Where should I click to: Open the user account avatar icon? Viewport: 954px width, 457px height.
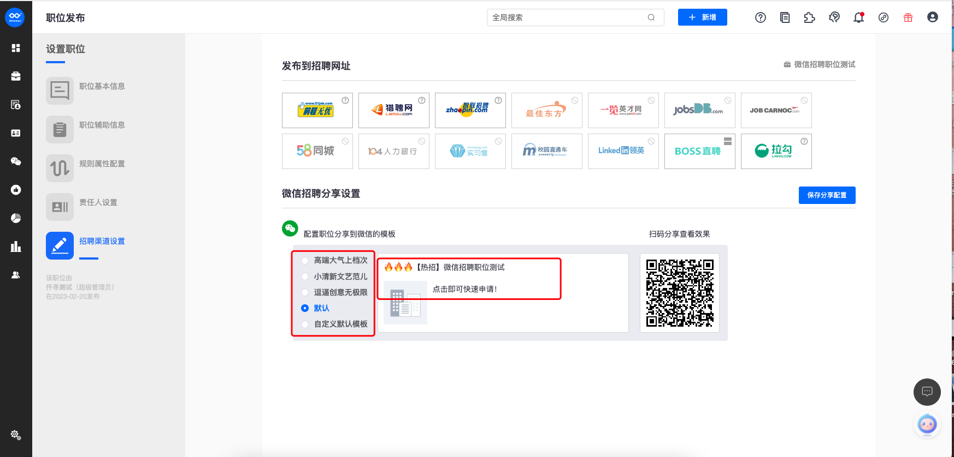click(933, 17)
